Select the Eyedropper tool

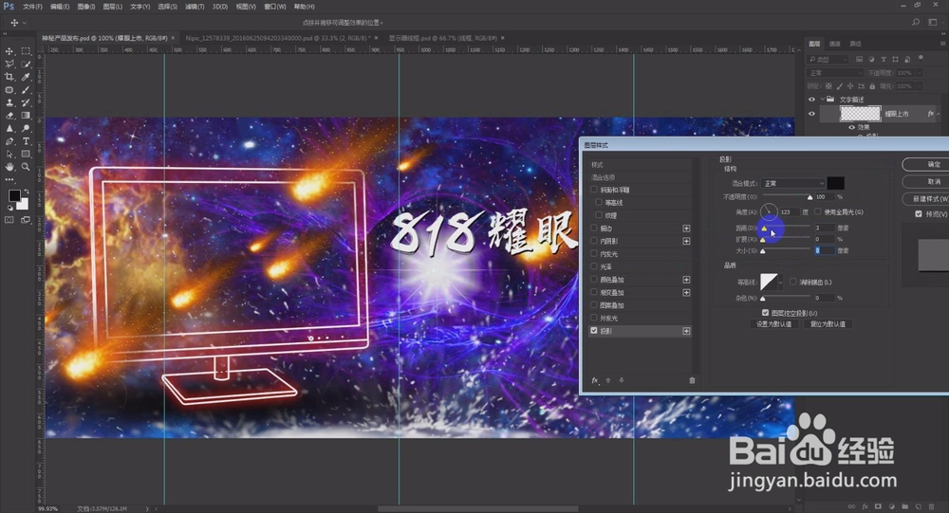pyautogui.click(x=26, y=77)
